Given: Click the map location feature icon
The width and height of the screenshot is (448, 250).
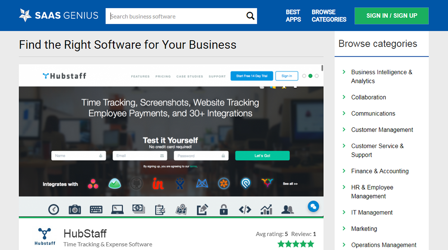Looking at the screenshot, I should 181,209.
